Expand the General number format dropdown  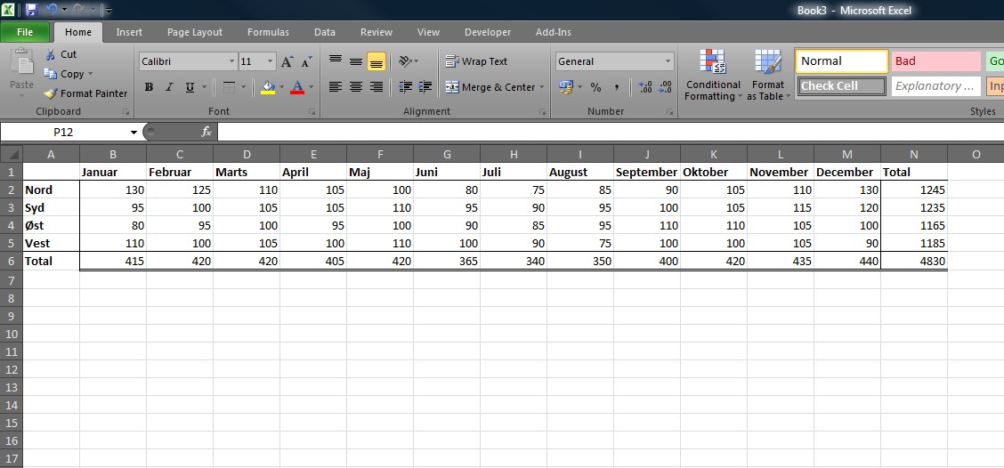point(668,62)
